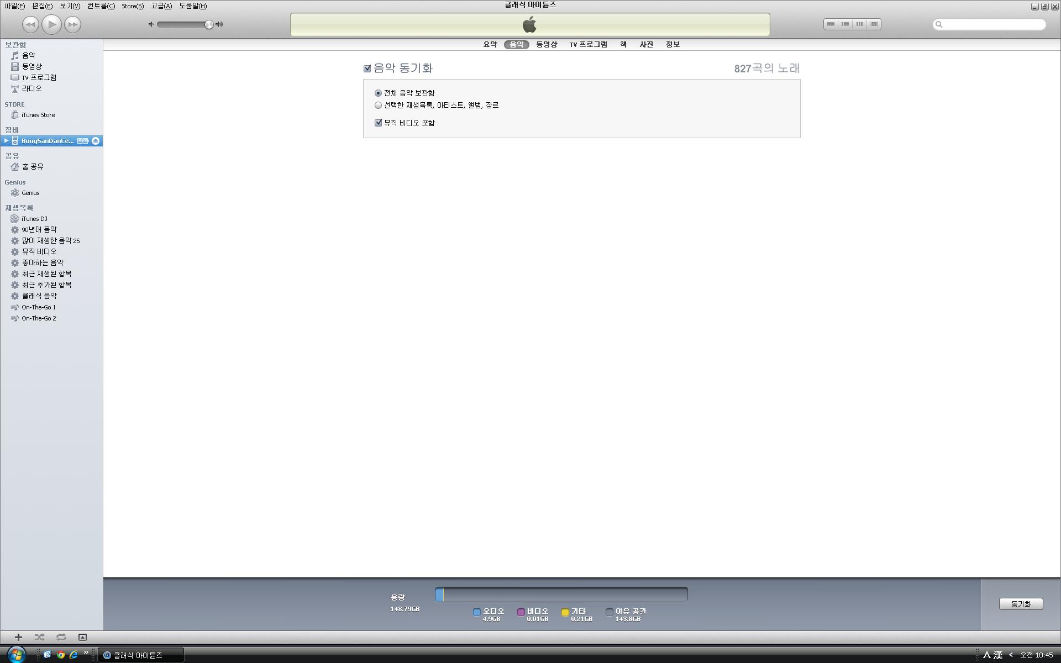This screenshot has height=663, width=1061.
Task: Start playback with the Play button
Action: 51,24
